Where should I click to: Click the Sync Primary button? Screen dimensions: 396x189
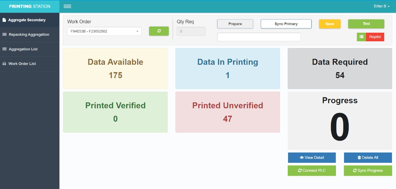pos(286,24)
